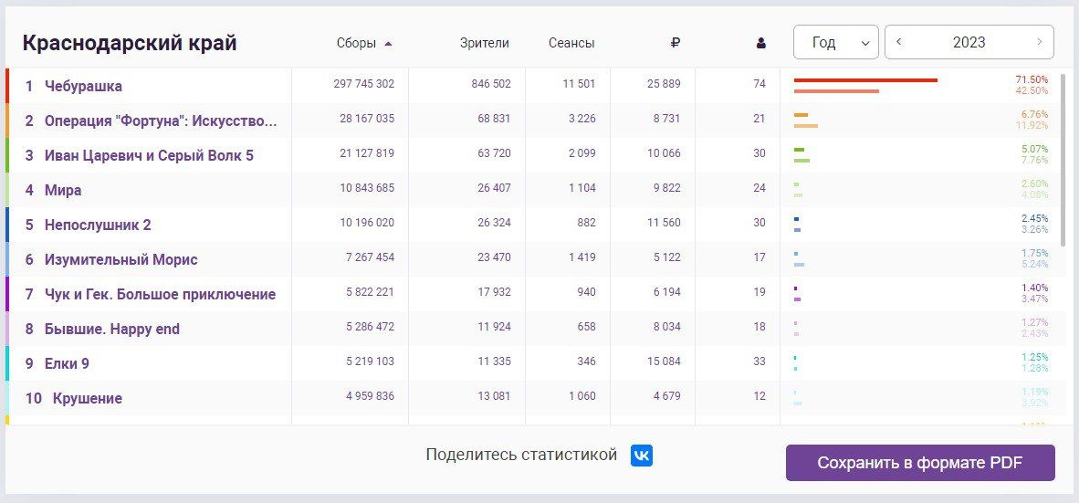
Task: Open the Год period dropdown
Action: (x=835, y=42)
